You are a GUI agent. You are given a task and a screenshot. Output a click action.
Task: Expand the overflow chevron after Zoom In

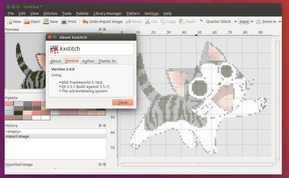click(x=280, y=22)
